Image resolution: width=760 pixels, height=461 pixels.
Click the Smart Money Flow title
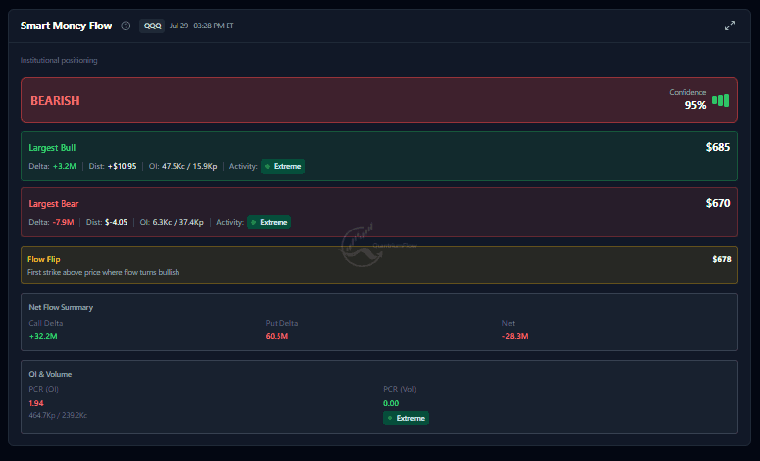click(x=66, y=26)
